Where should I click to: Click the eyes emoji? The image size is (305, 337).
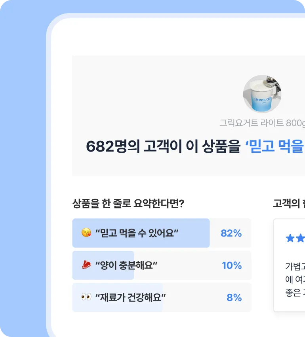click(86, 297)
